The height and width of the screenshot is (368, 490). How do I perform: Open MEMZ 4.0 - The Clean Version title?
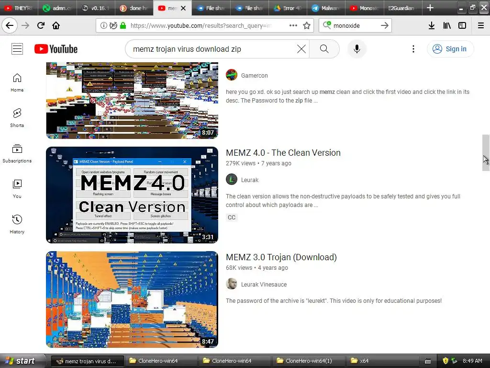pyautogui.click(x=283, y=153)
